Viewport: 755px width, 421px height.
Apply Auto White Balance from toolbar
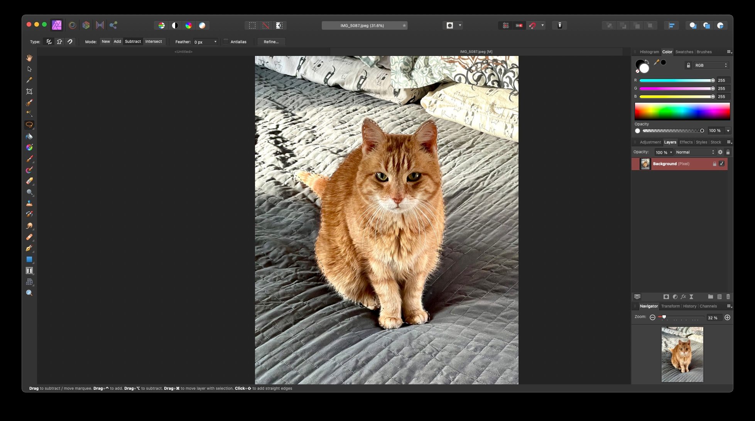click(x=202, y=25)
